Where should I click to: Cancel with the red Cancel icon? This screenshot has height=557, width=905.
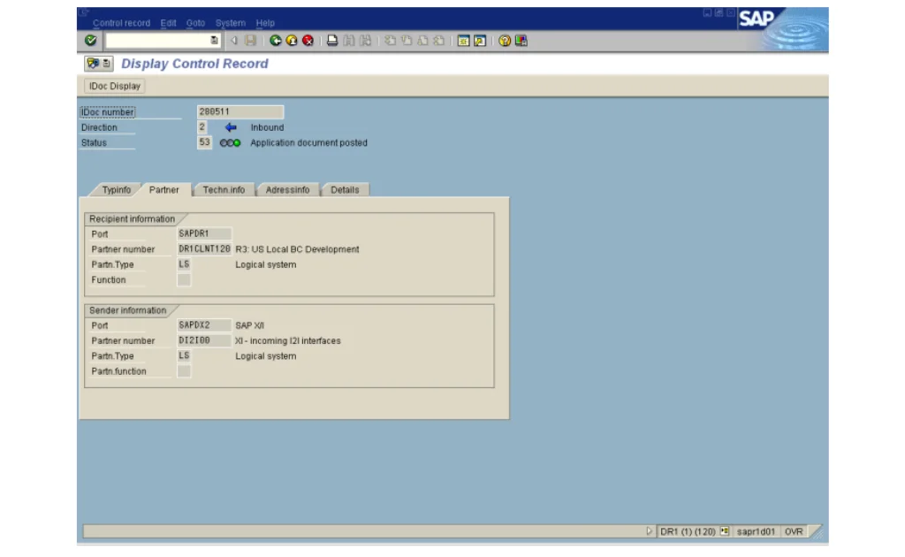click(x=308, y=41)
